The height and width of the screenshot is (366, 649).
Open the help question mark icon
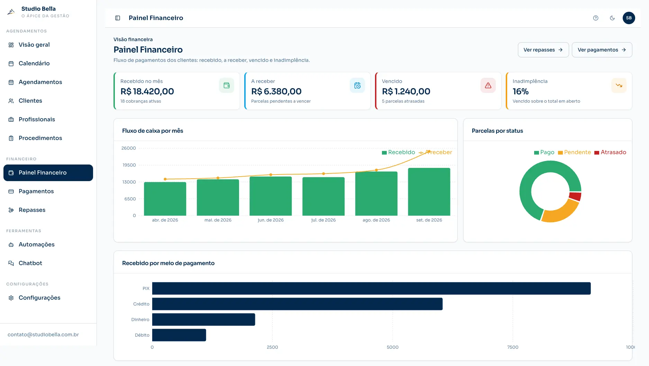(x=596, y=18)
